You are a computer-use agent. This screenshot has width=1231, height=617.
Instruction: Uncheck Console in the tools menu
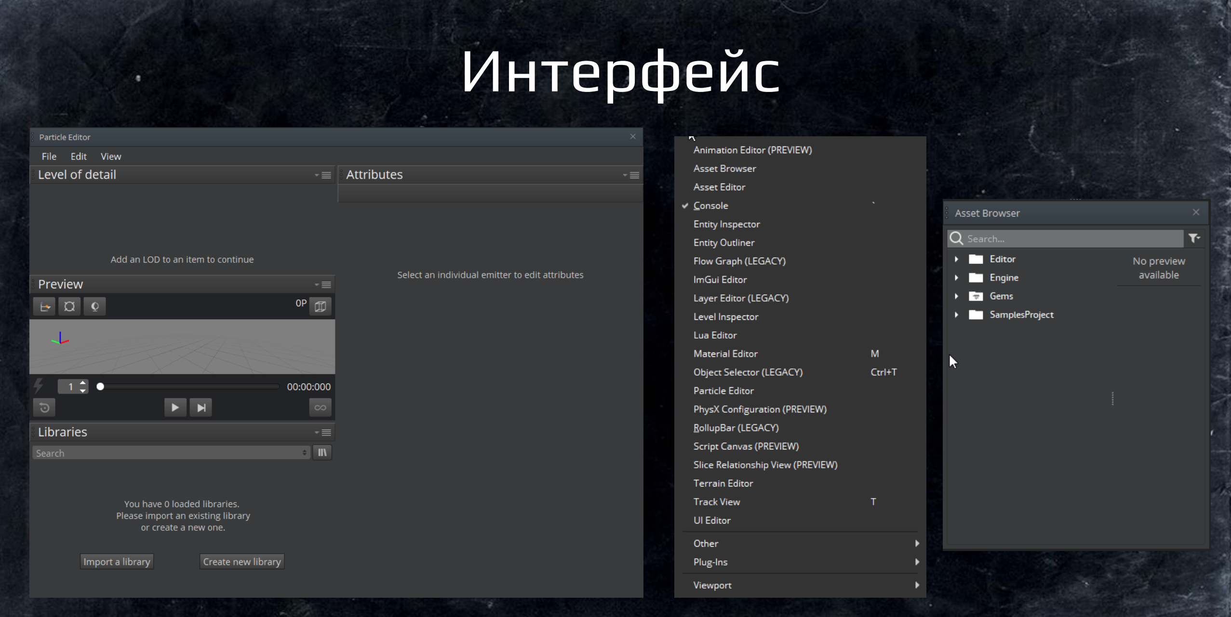coord(710,205)
